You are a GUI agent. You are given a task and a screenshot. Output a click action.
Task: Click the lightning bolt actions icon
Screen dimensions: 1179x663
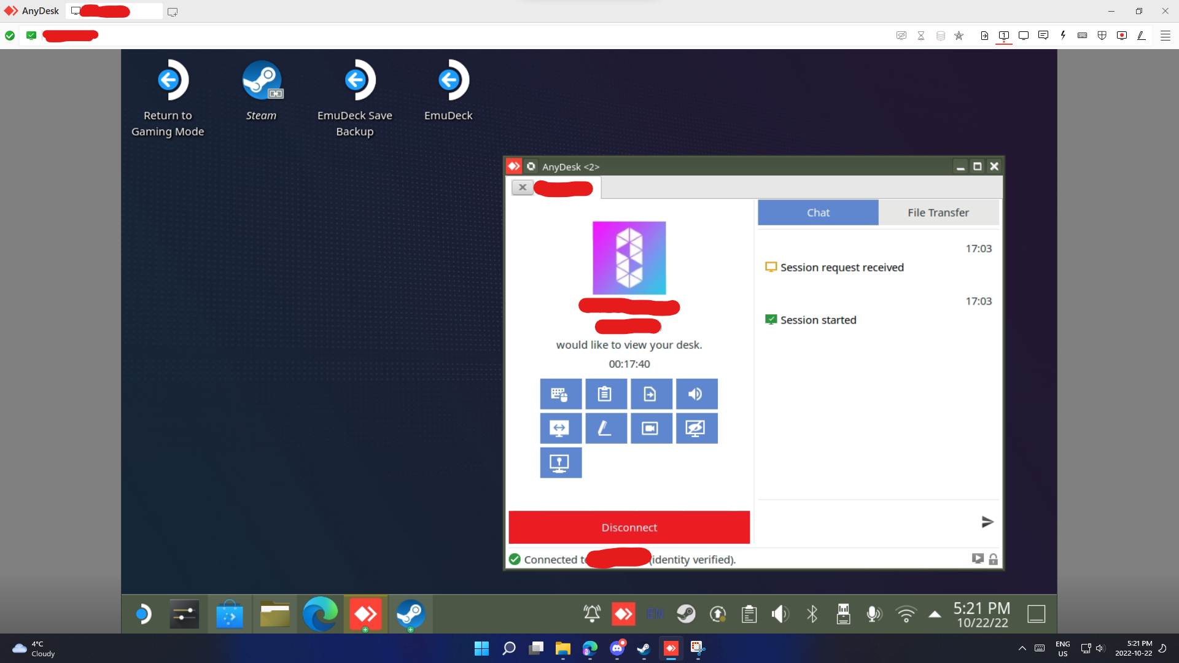(x=1063, y=36)
